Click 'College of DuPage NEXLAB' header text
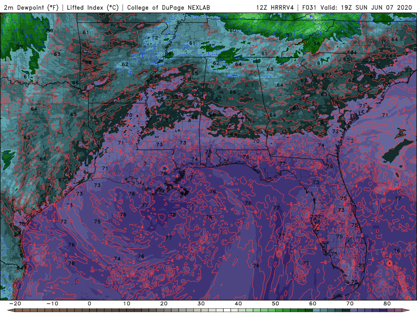This screenshot has height=313, width=417. click(x=168, y=7)
